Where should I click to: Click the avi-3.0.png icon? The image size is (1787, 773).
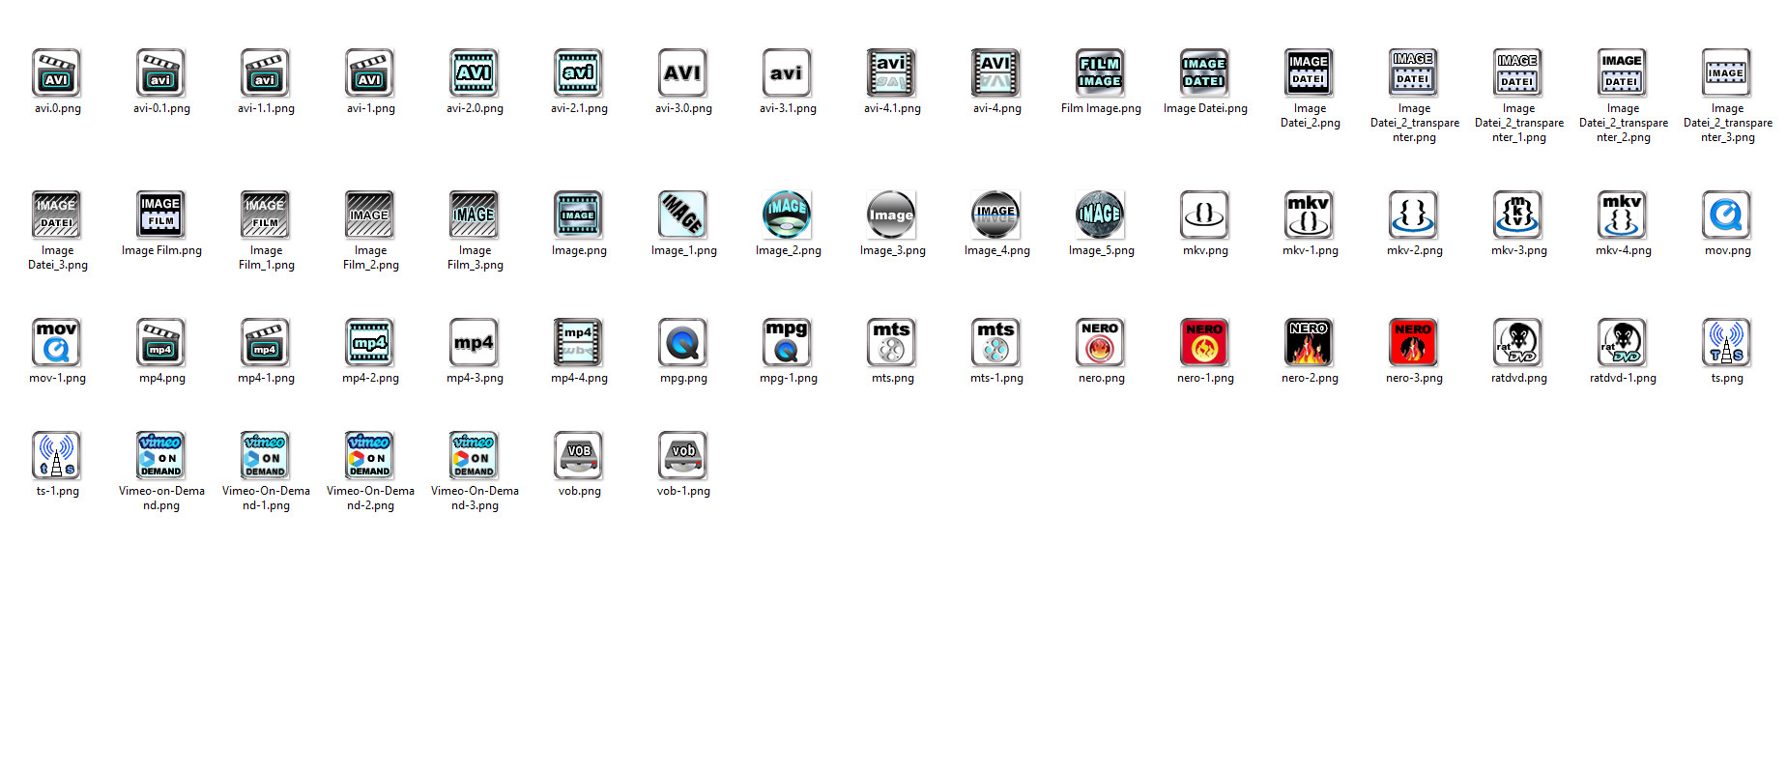pos(683,72)
